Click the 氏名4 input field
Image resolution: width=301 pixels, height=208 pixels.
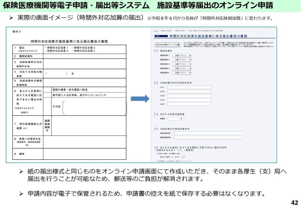pyautogui.click(x=189, y=100)
